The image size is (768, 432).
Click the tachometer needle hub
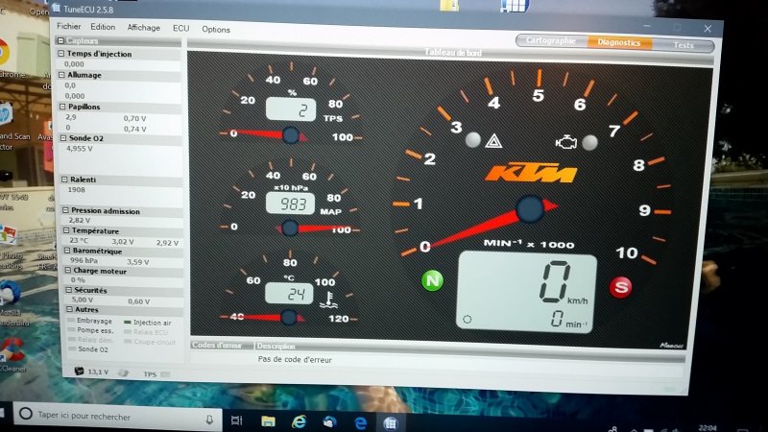[530, 209]
